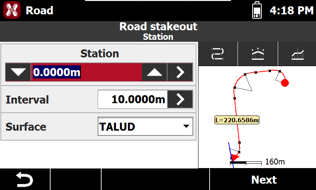Proceed with the Next button
Screen dimensions: 316x190
point(263,179)
